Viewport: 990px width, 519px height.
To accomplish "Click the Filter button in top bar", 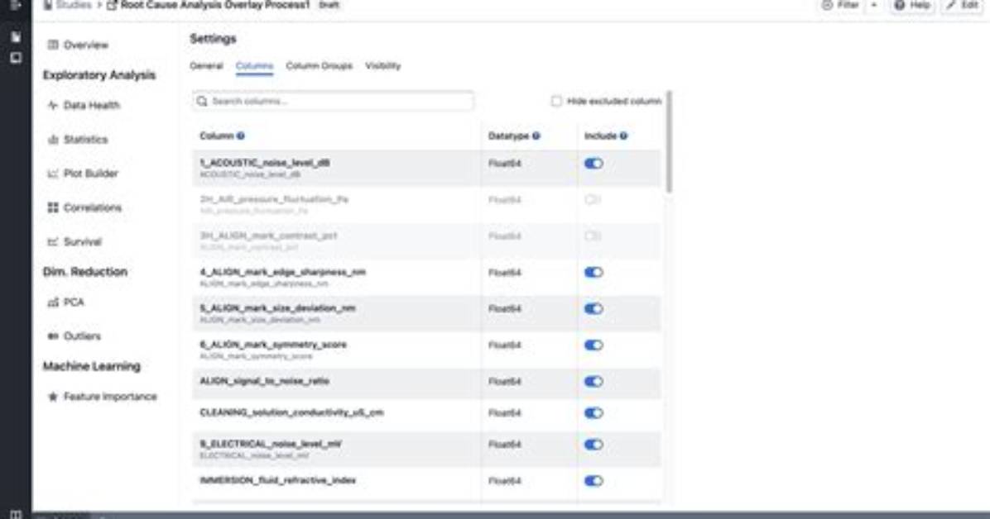I will [x=840, y=5].
